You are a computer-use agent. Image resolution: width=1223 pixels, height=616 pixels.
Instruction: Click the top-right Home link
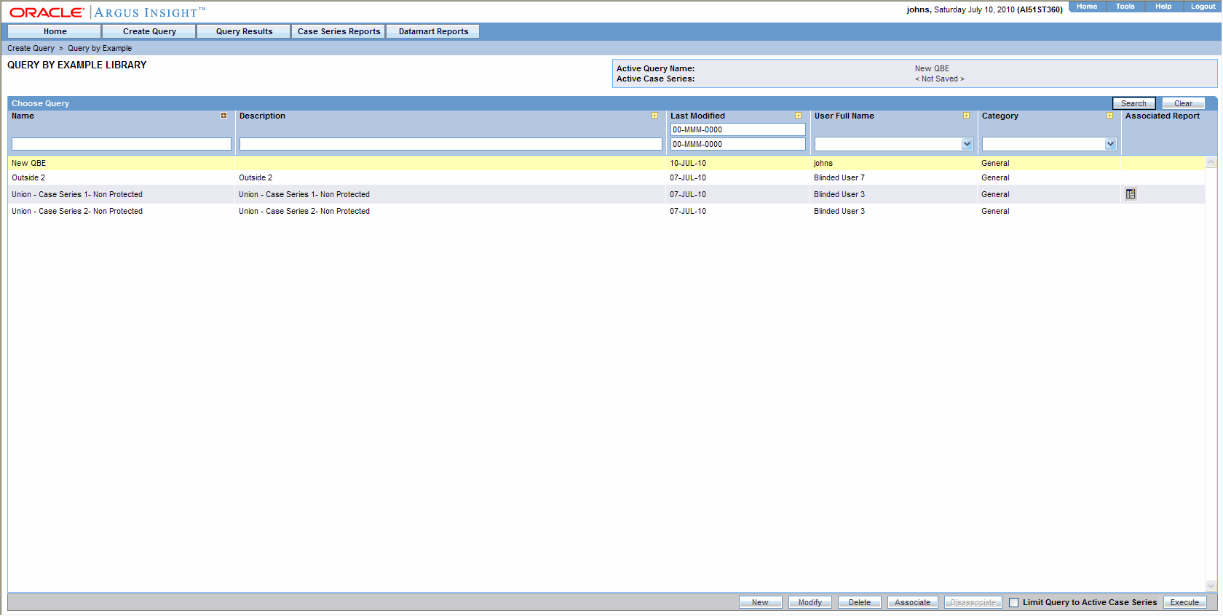click(x=1087, y=7)
